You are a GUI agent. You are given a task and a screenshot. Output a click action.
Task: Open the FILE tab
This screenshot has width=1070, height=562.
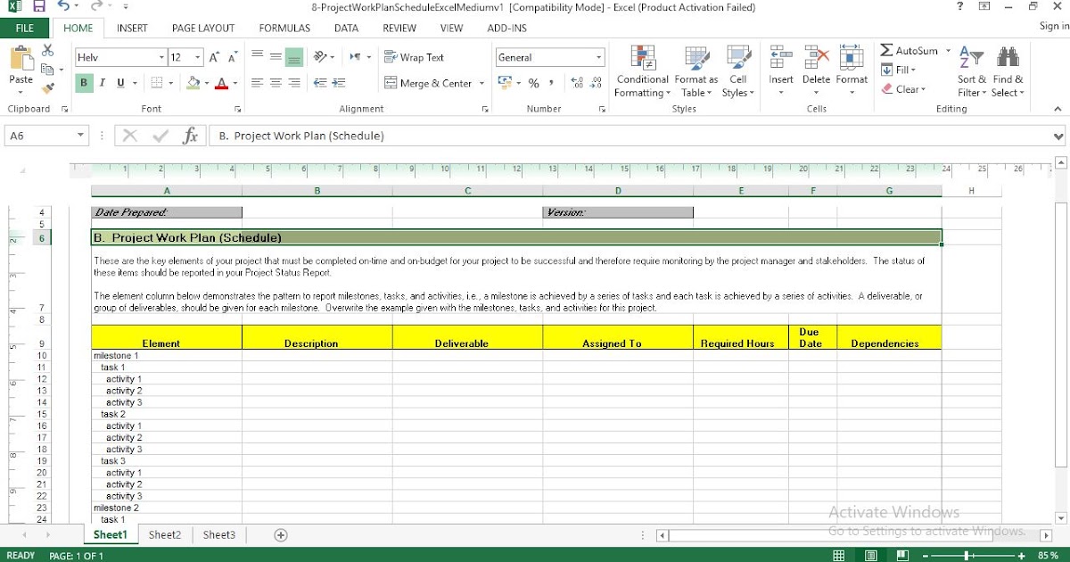pyautogui.click(x=25, y=28)
